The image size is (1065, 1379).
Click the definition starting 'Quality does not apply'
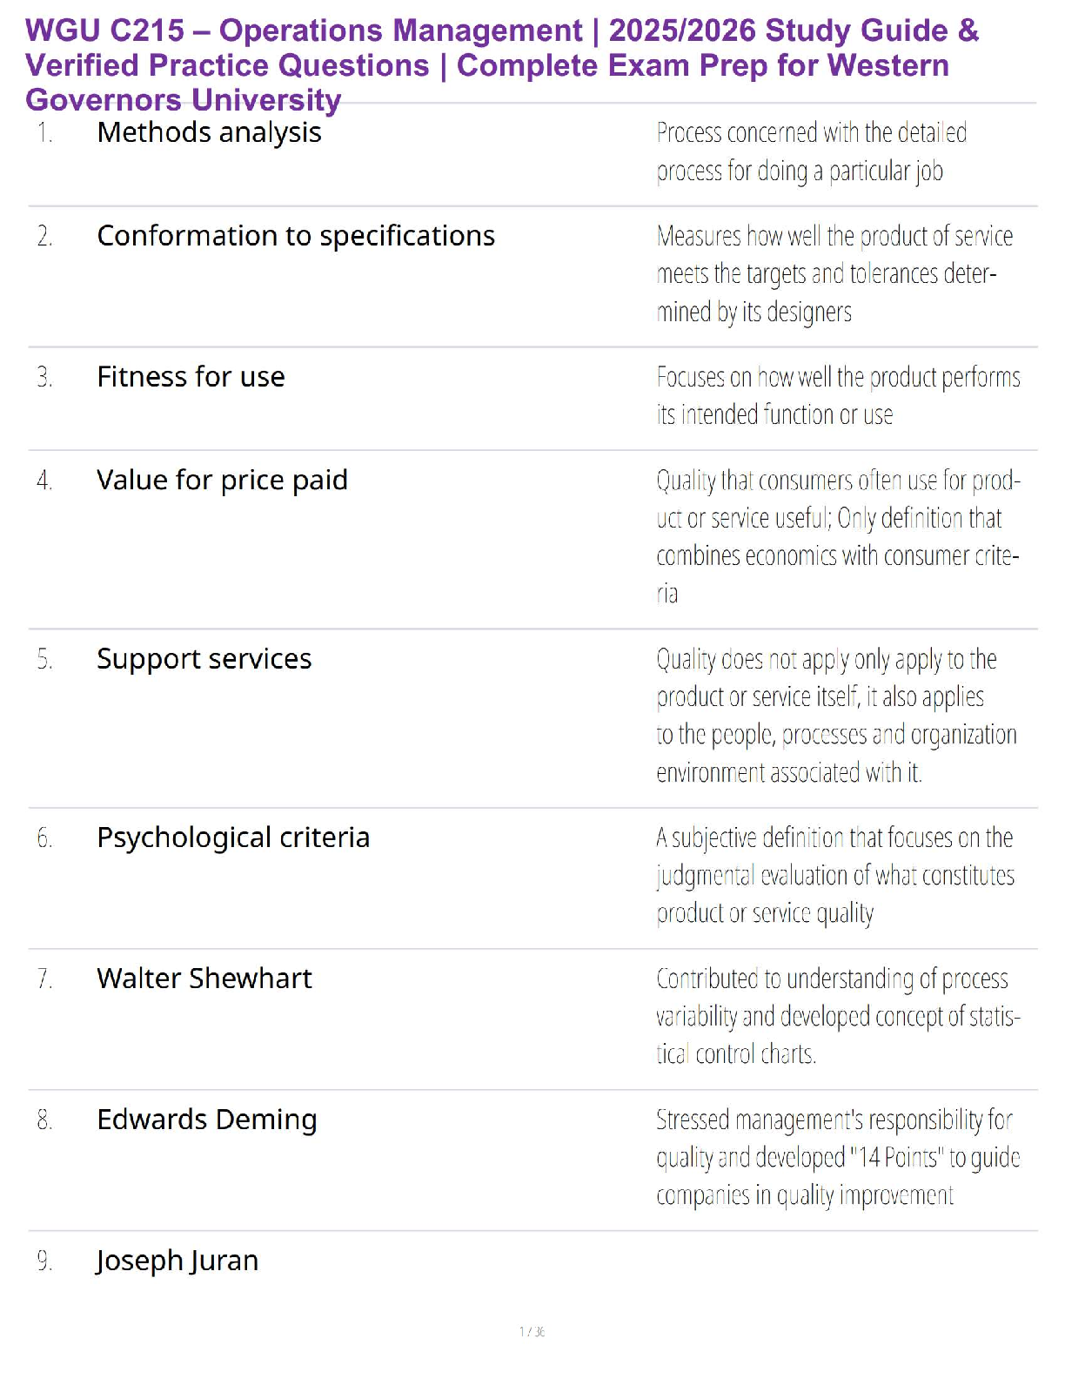tap(835, 716)
